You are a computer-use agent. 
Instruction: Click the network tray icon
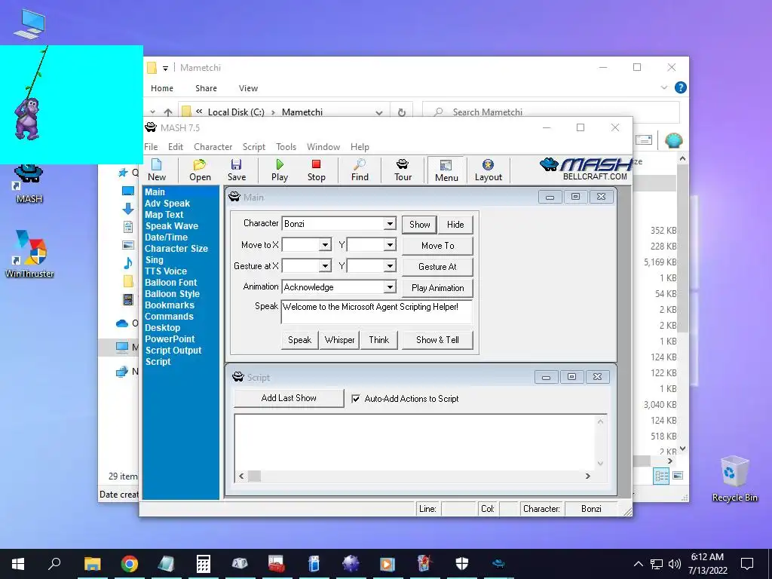click(x=657, y=564)
